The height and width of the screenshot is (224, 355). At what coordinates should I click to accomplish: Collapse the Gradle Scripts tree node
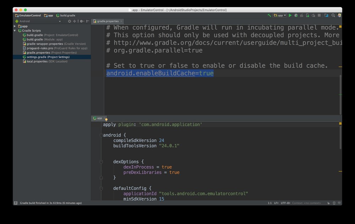[15, 31]
